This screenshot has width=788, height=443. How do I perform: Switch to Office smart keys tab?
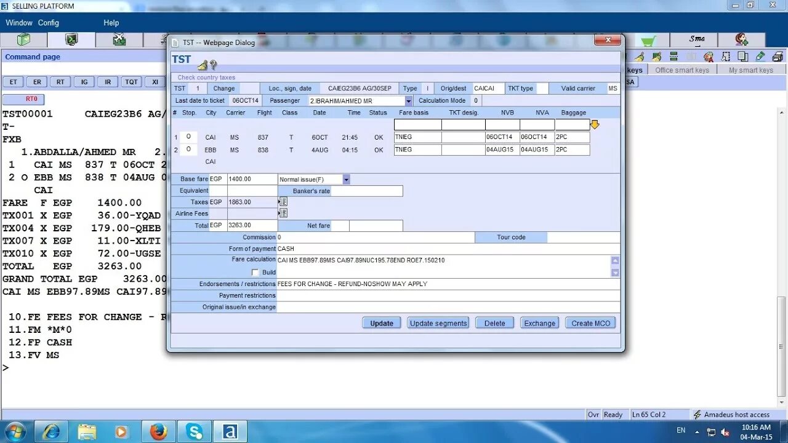click(682, 70)
